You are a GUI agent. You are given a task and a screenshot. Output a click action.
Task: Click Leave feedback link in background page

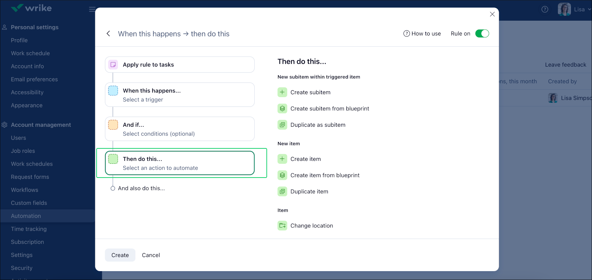[x=565, y=65]
